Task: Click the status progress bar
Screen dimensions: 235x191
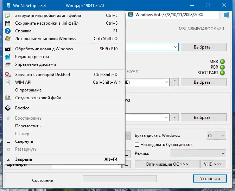Action: coord(120,179)
